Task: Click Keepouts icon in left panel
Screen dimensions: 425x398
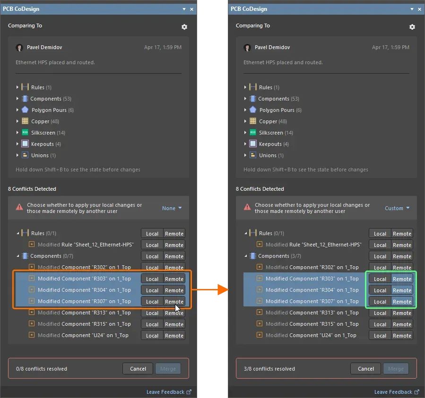Action: pos(25,144)
